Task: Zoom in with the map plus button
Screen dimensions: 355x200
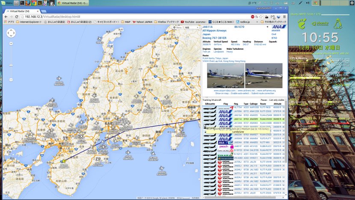Action: click(x=11, y=44)
